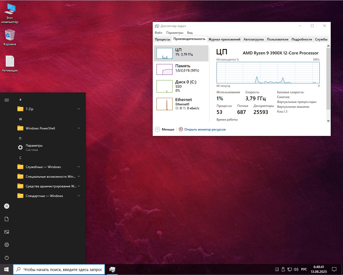Click the Windows Start button

pos(6,269)
